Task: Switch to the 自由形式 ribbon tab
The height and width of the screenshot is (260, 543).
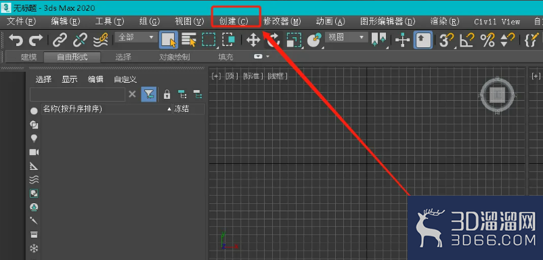Action: pos(72,57)
